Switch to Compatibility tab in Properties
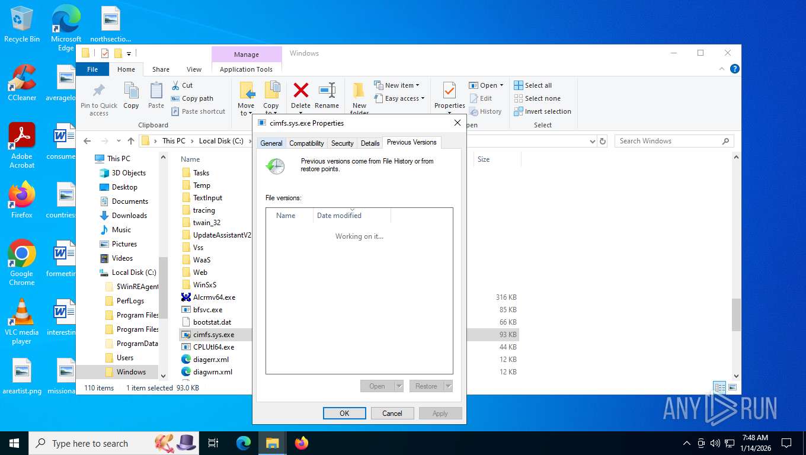806x455 pixels. click(306, 143)
